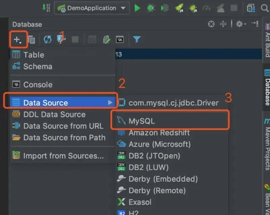Run with the JRebel rocket icon
This screenshot has width=270, height=215.
coord(179,8)
